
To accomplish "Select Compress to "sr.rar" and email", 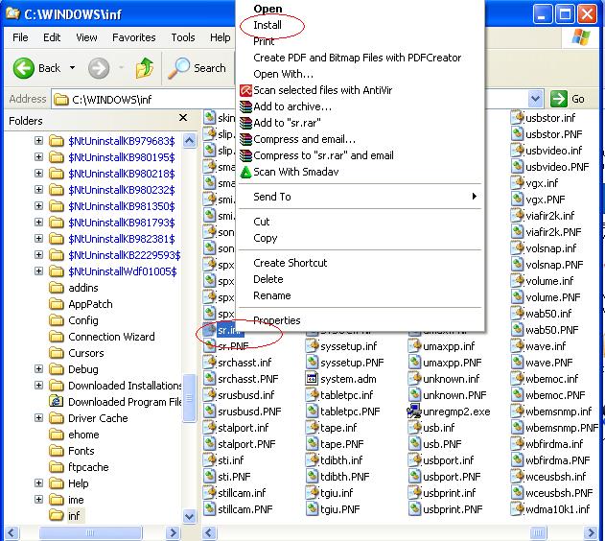I will [x=323, y=155].
